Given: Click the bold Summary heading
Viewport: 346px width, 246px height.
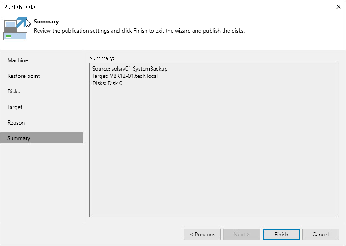Looking at the screenshot, I should 46,22.
